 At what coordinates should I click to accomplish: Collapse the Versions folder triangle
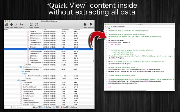21,71
